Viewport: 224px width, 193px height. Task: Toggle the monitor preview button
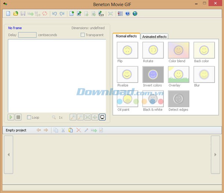point(102,117)
